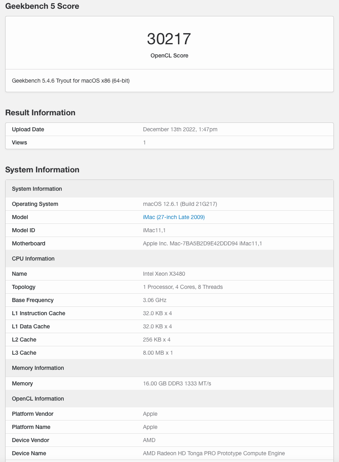Select the 8.00 MB x 1 L3 Cache value
Screen dimensions: 339x462
(158, 353)
